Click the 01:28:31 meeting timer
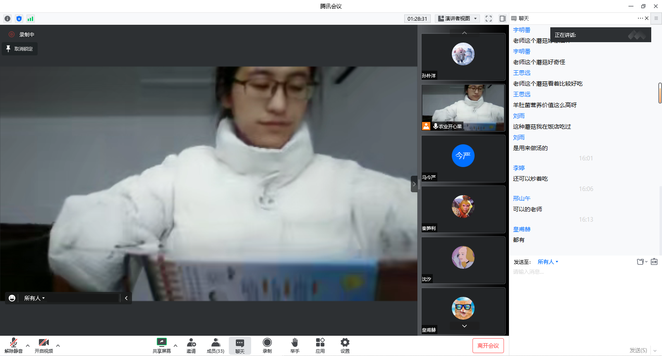 coord(417,19)
